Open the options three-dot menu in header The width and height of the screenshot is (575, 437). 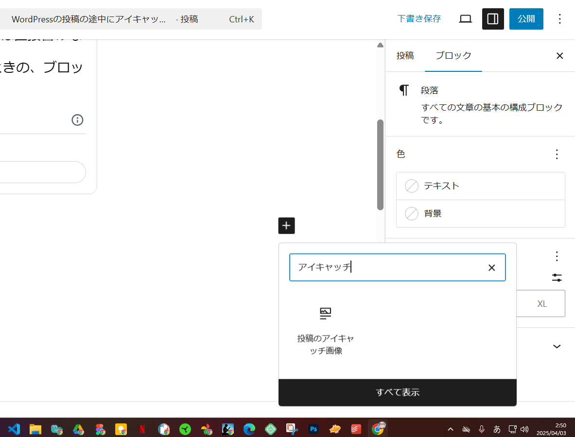point(559,18)
